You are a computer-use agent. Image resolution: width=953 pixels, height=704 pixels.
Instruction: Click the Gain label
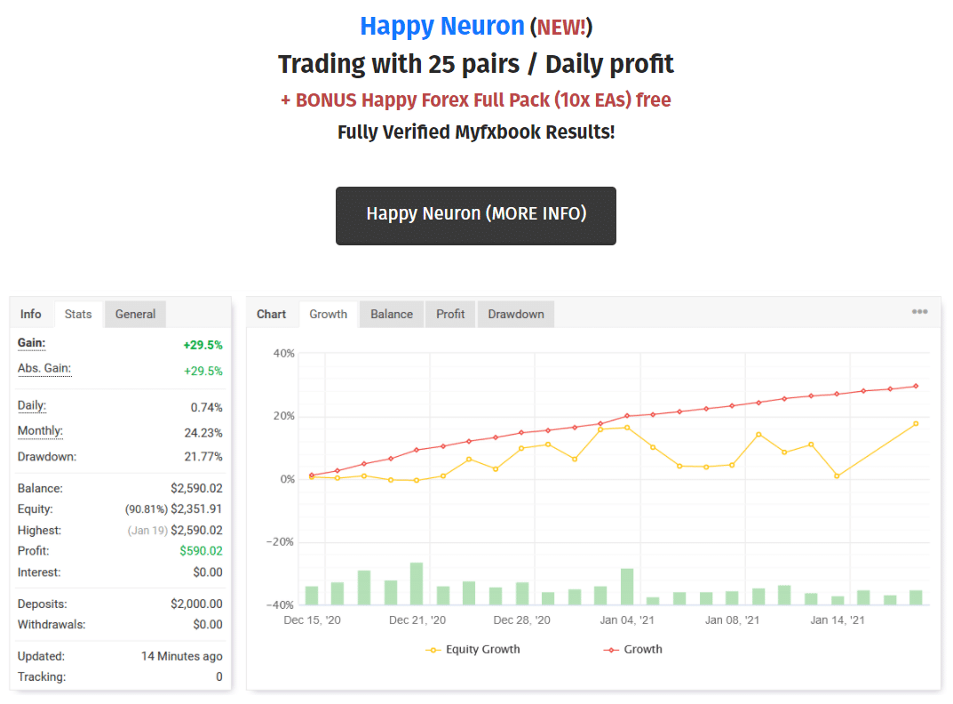(x=32, y=343)
